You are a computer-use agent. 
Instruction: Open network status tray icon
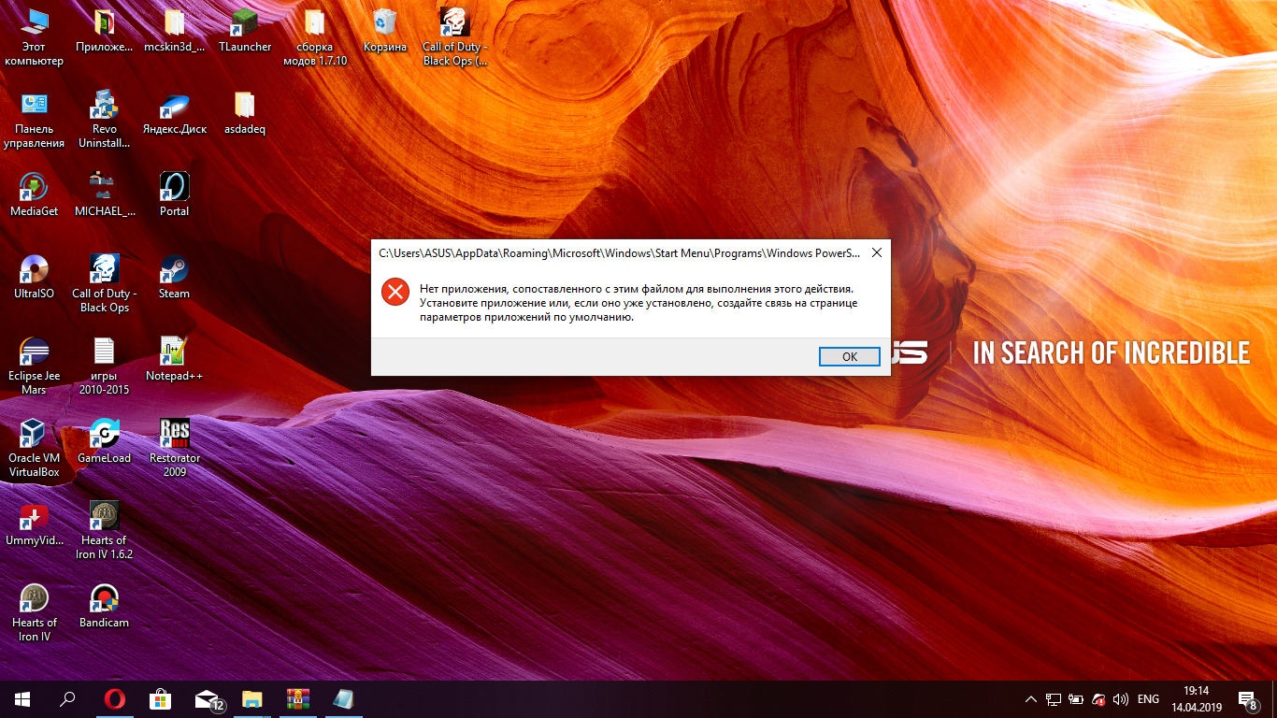(x=1054, y=699)
